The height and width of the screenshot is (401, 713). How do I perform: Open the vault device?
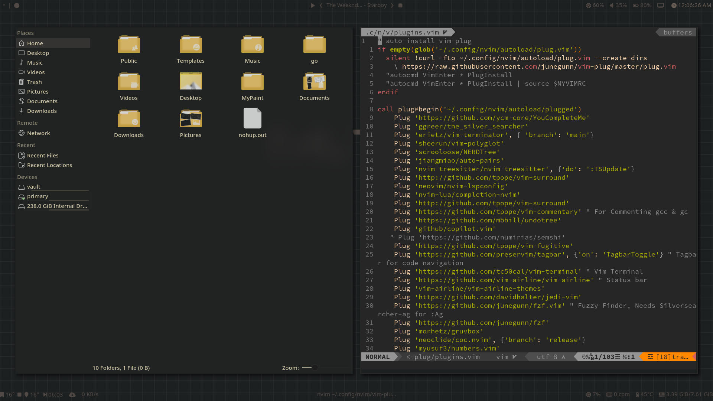click(33, 187)
